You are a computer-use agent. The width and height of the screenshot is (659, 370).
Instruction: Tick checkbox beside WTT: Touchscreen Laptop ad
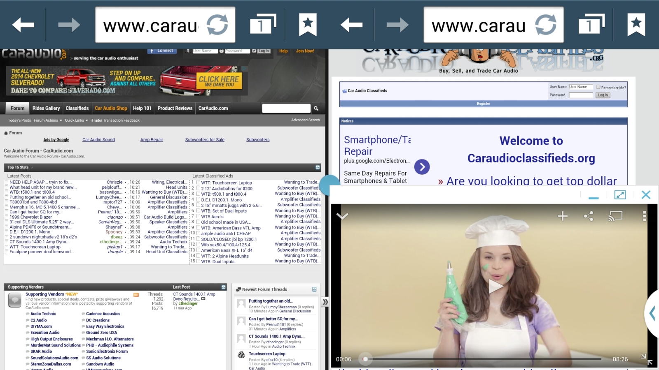tap(198, 183)
